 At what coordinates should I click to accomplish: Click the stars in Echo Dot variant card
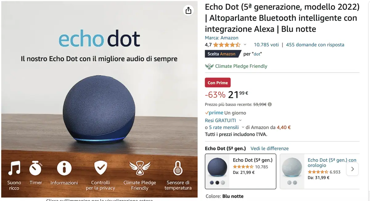pyautogui.click(x=243, y=167)
